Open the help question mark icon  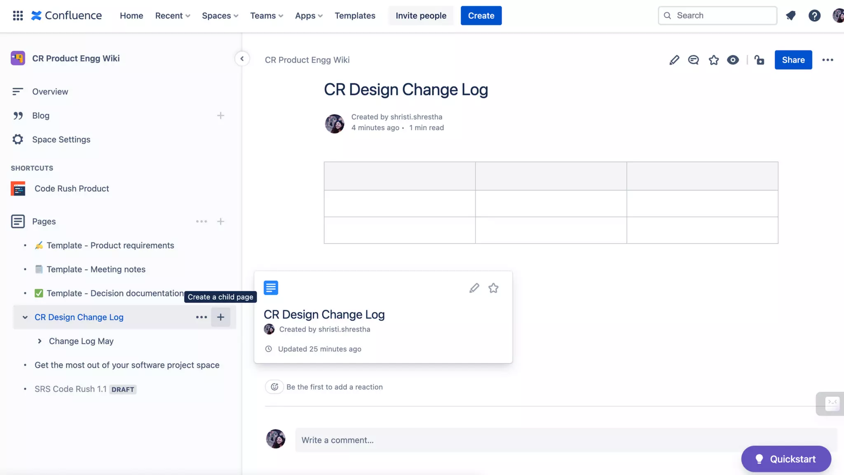(814, 16)
